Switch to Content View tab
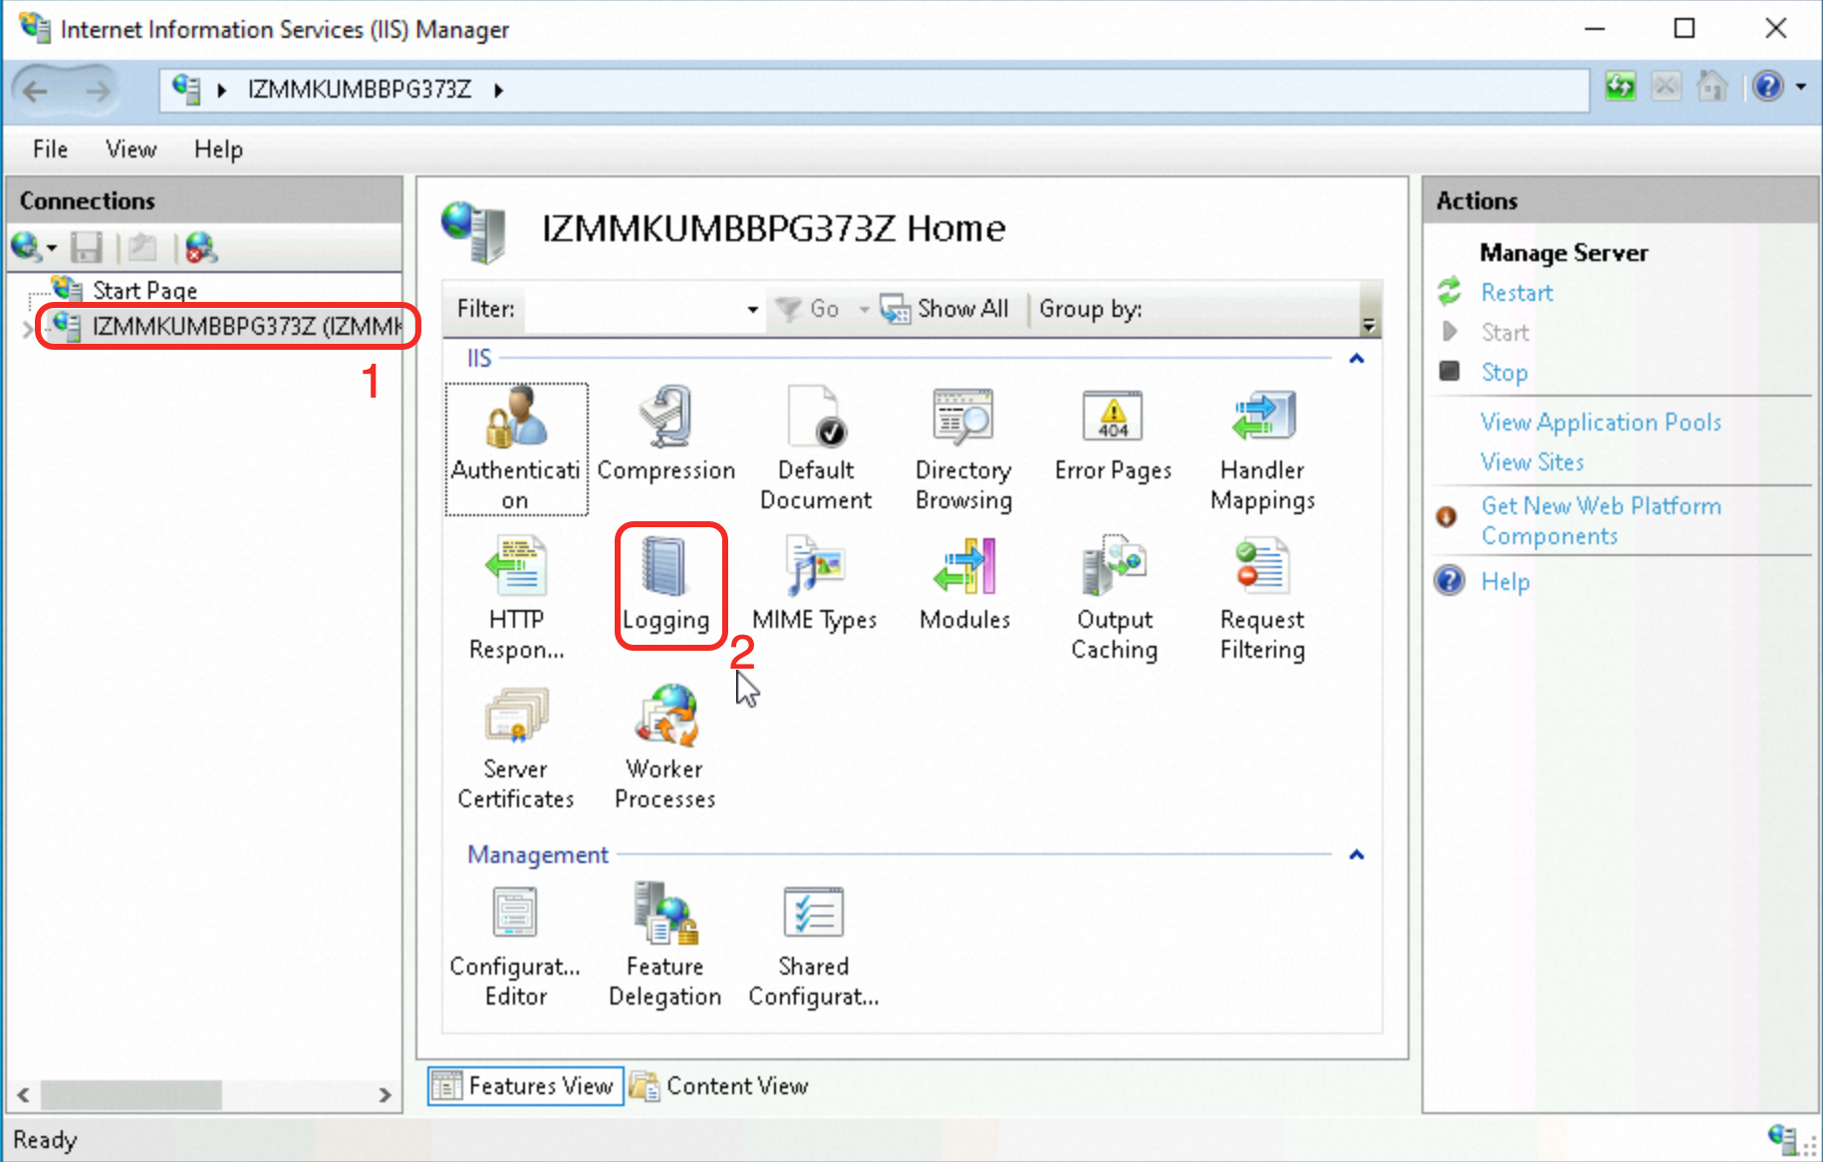The width and height of the screenshot is (1823, 1162). tap(719, 1085)
